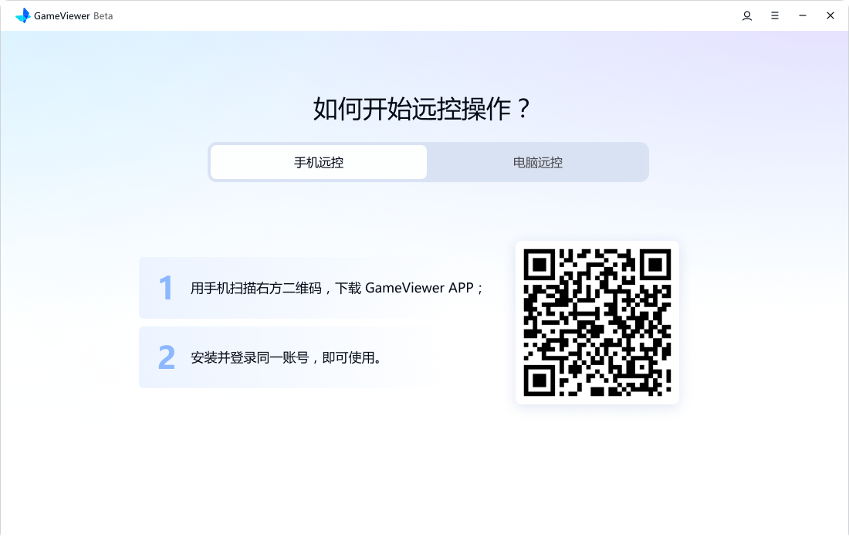Select the 手机远控 tab
This screenshot has width=849, height=541.
click(x=319, y=162)
